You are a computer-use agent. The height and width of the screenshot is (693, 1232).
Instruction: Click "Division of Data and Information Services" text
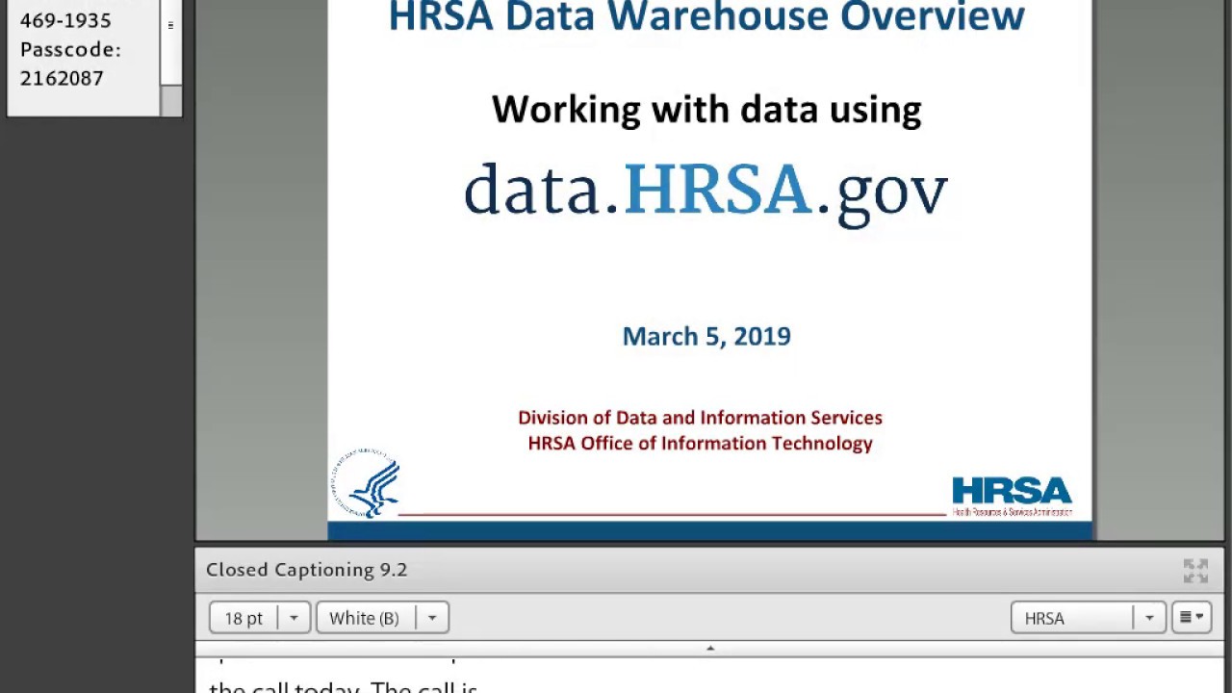point(700,418)
